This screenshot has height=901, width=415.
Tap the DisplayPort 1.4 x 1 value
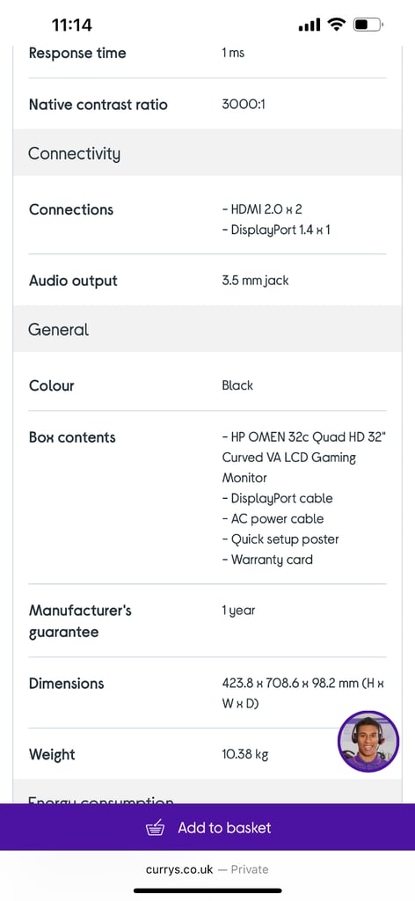[276, 230]
